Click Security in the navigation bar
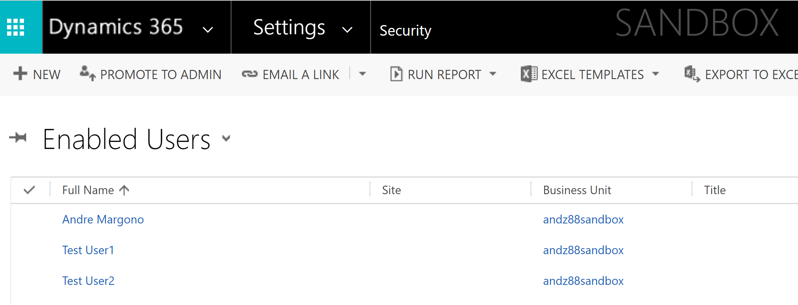 405,31
